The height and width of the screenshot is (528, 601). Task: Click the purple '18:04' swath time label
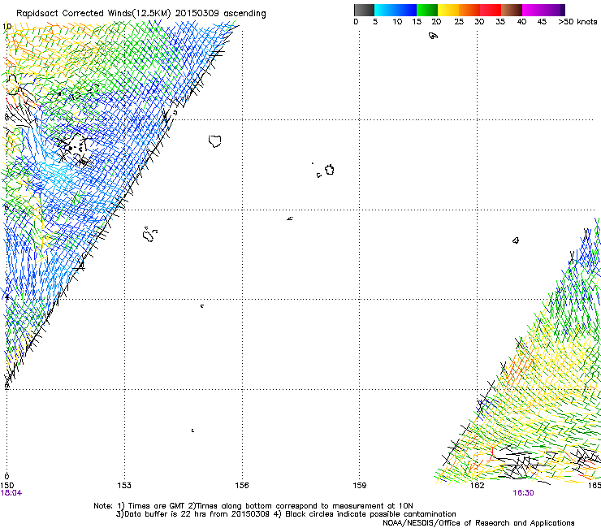(11, 493)
